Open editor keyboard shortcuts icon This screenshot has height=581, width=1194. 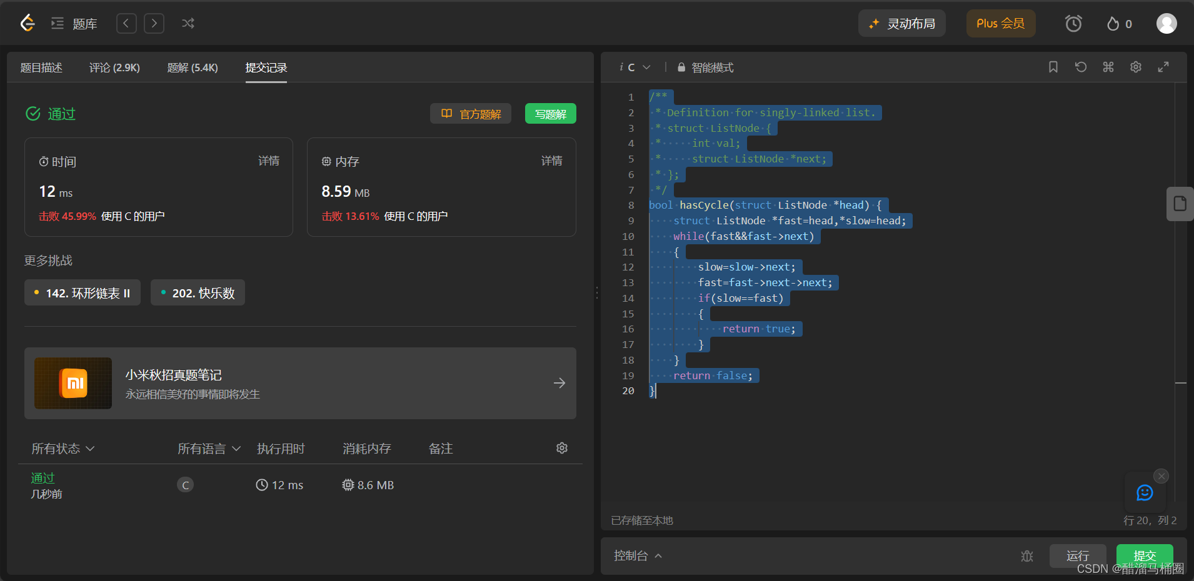(x=1108, y=67)
